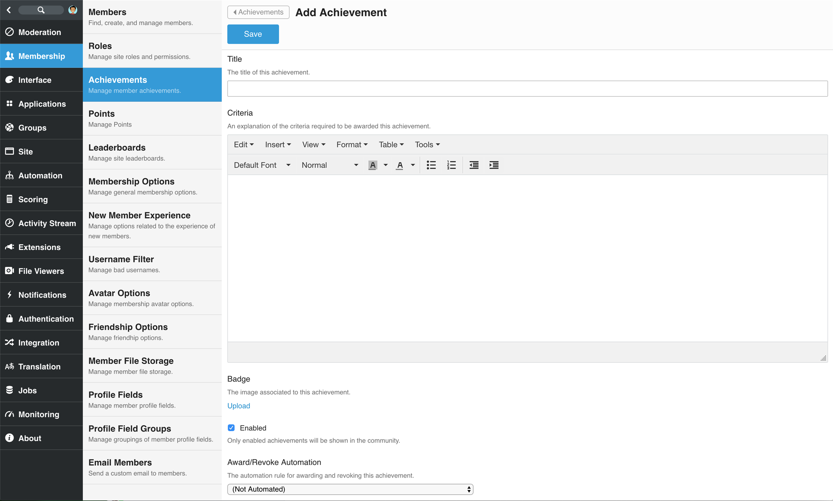Expand background color picker arrow
Screen dimensions: 833x501
385,165
